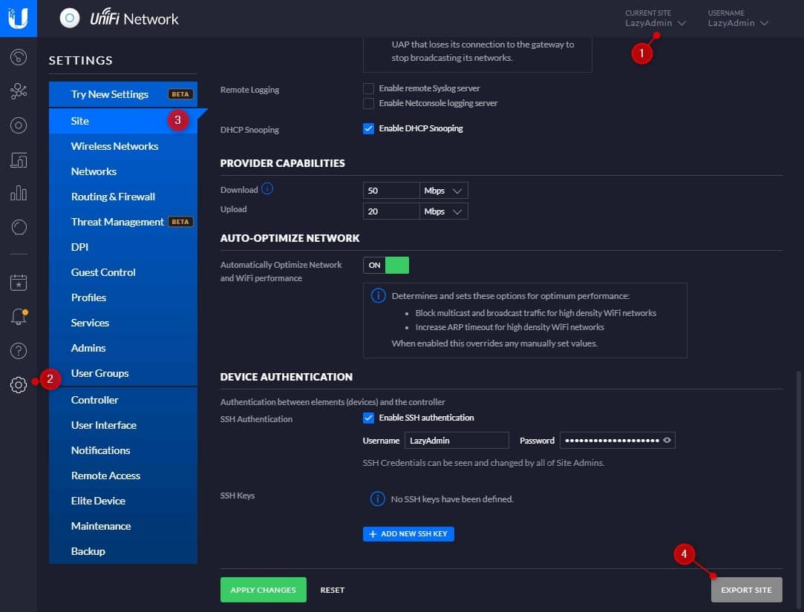
Task: Click Export Site button
Action: 746,590
